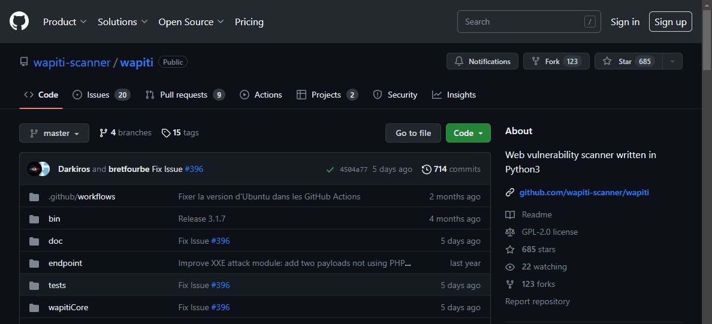This screenshot has height=324, width=712.
Task: Click the Go to file button
Action: [413, 133]
